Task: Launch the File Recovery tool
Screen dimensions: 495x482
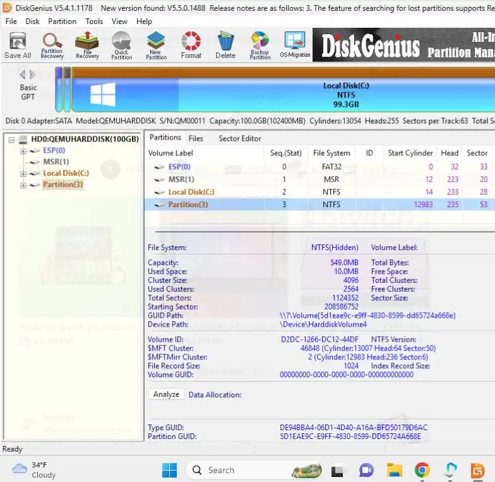Action: (x=87, y=45)
